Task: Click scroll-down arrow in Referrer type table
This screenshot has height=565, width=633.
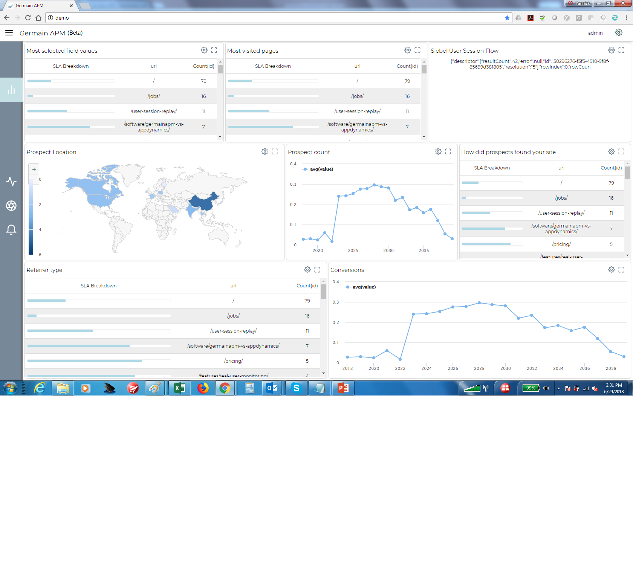Action: (323, 373)
